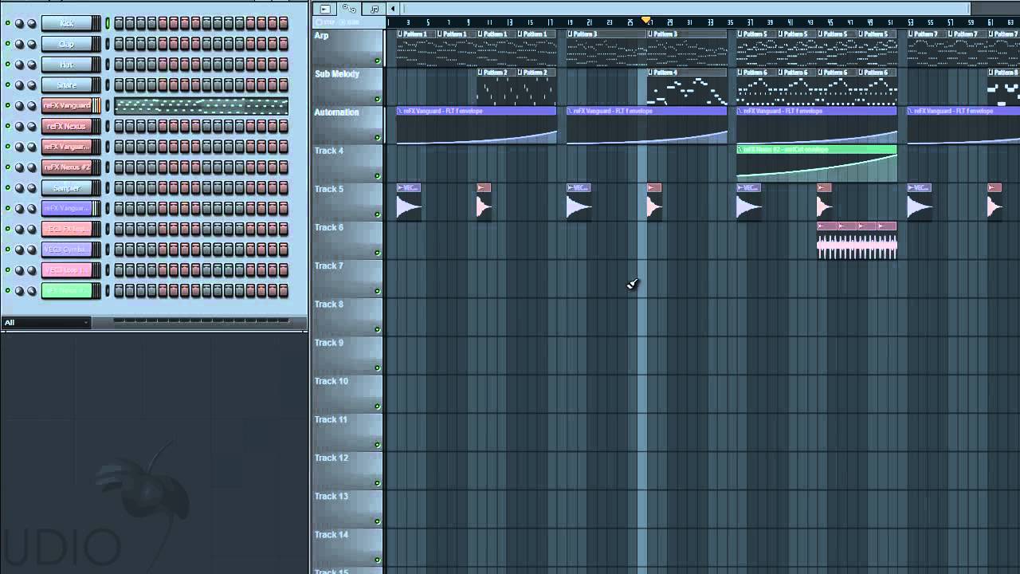Open the Clap channel settings
Viewport: 1020px width, 574px height.
click(67, 44)
